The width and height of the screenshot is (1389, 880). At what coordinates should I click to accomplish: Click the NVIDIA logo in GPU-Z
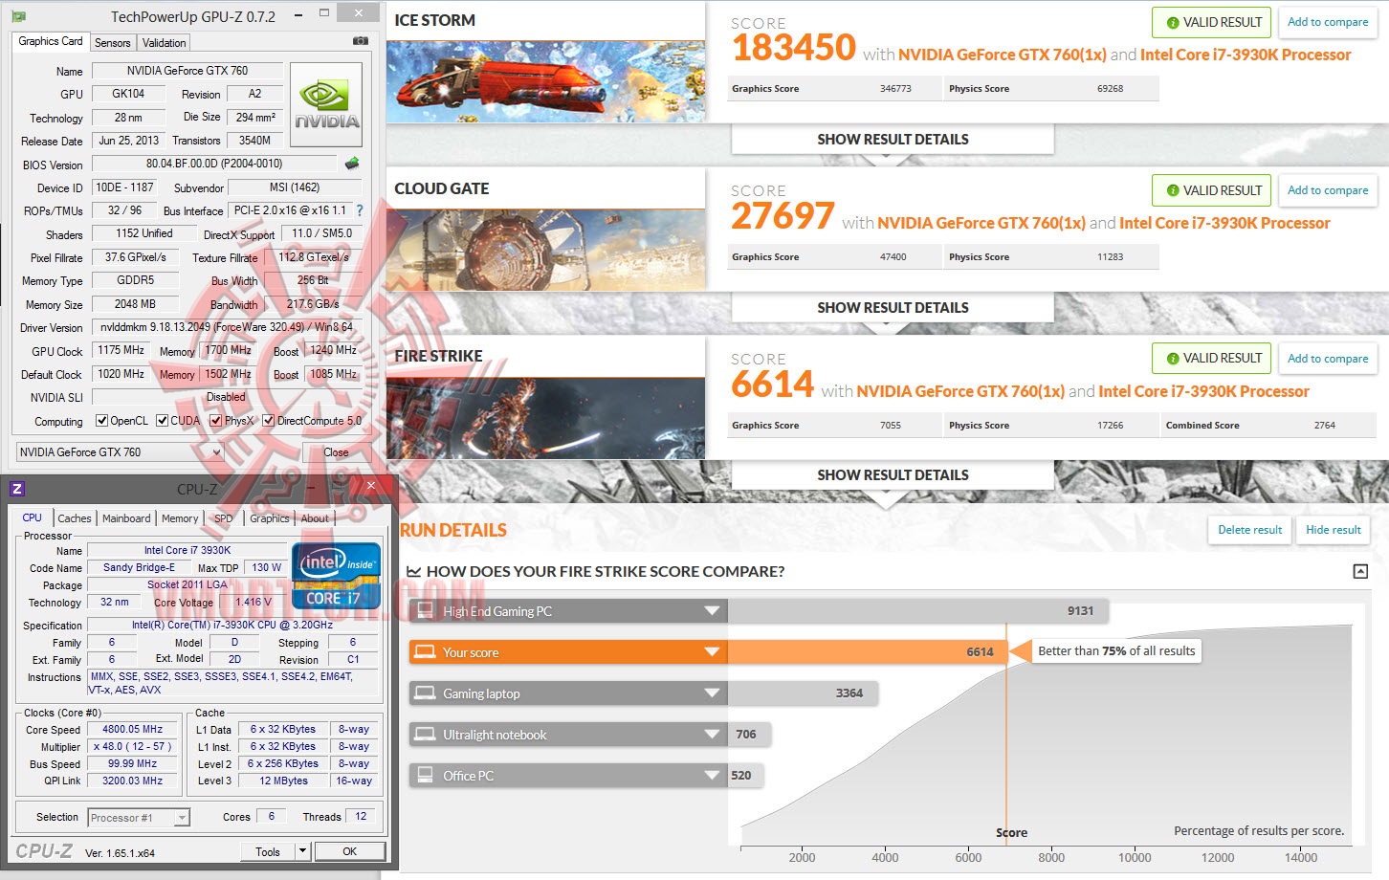point(326,105)
